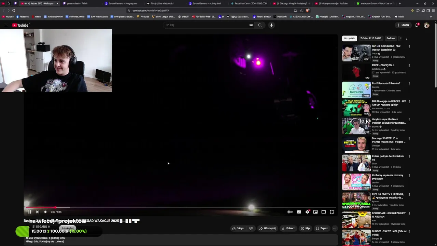Image resolution: width=437 pixels, height=246 pixels.
Task: Open more actions ellipsis under video
Action: 335,228
